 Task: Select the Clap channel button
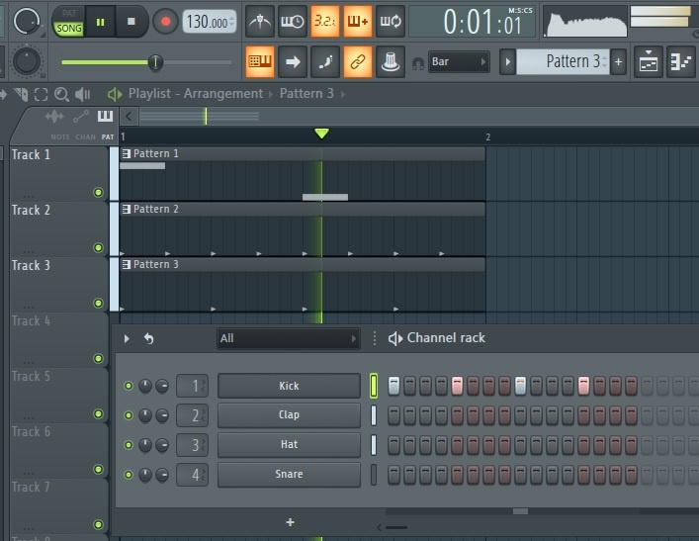289,414
